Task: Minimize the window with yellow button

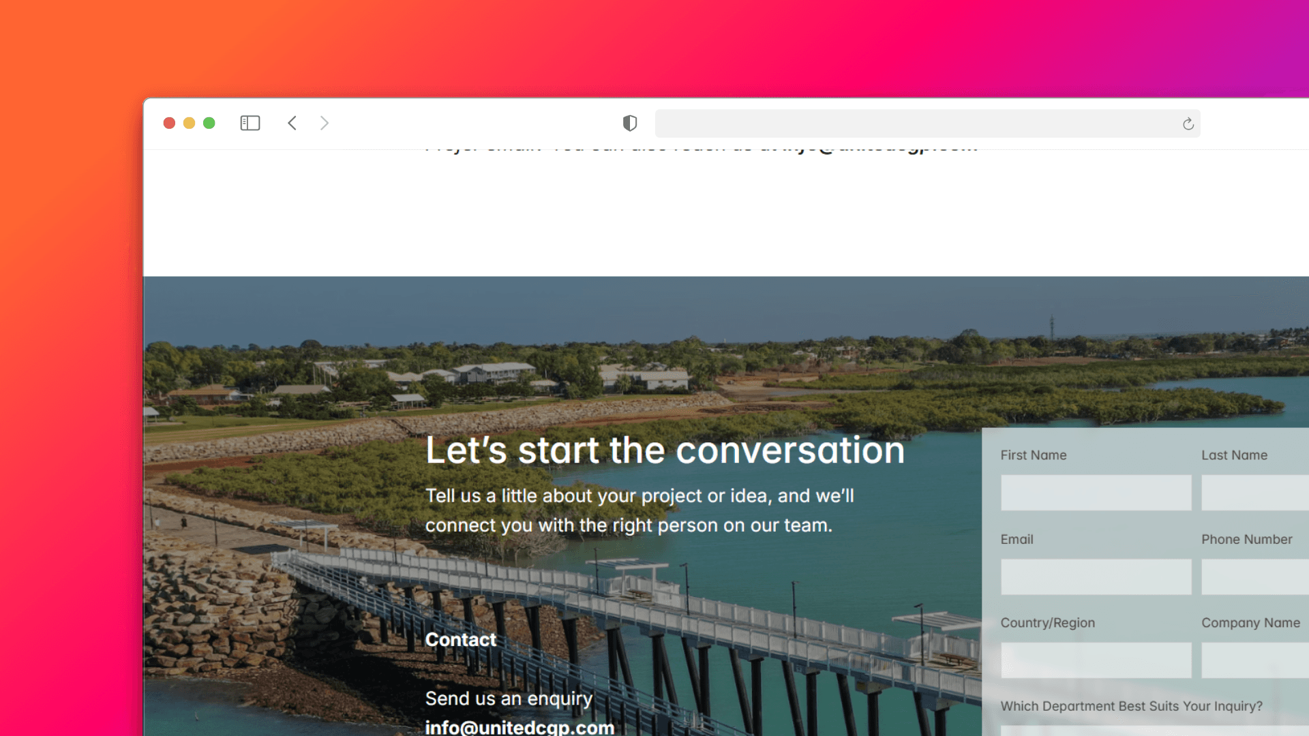Action: (190, 123)
